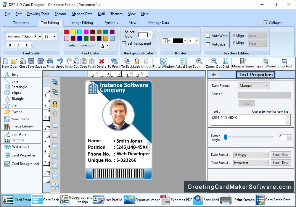The height and width of the screenshot is (207, 296).
Task: Click Select more color link
Action: [x=82, y=45]
